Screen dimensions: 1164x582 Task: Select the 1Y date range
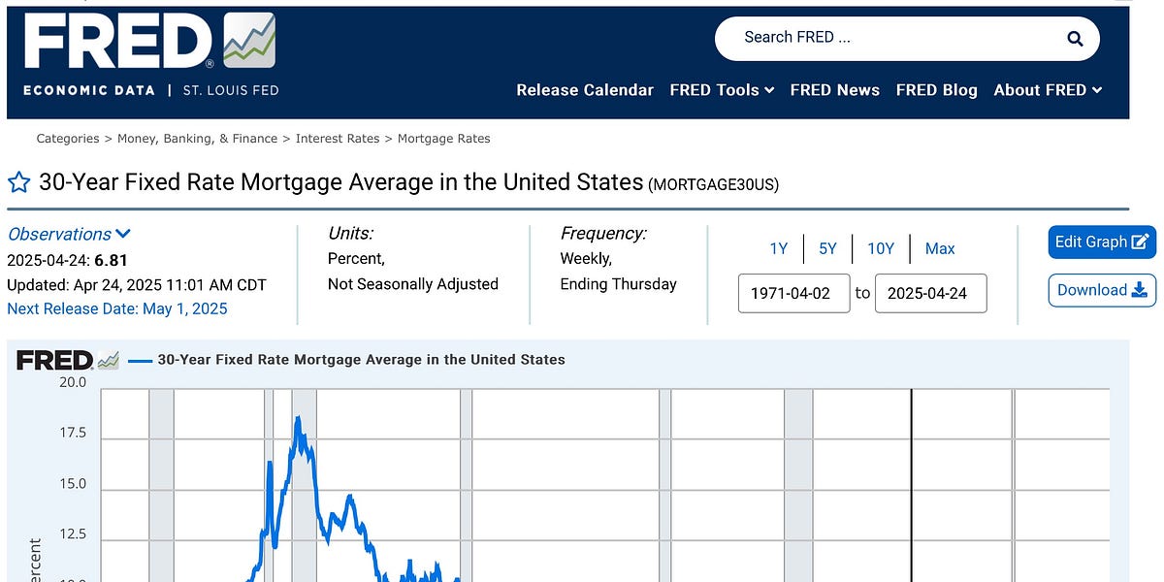point(779,248)
